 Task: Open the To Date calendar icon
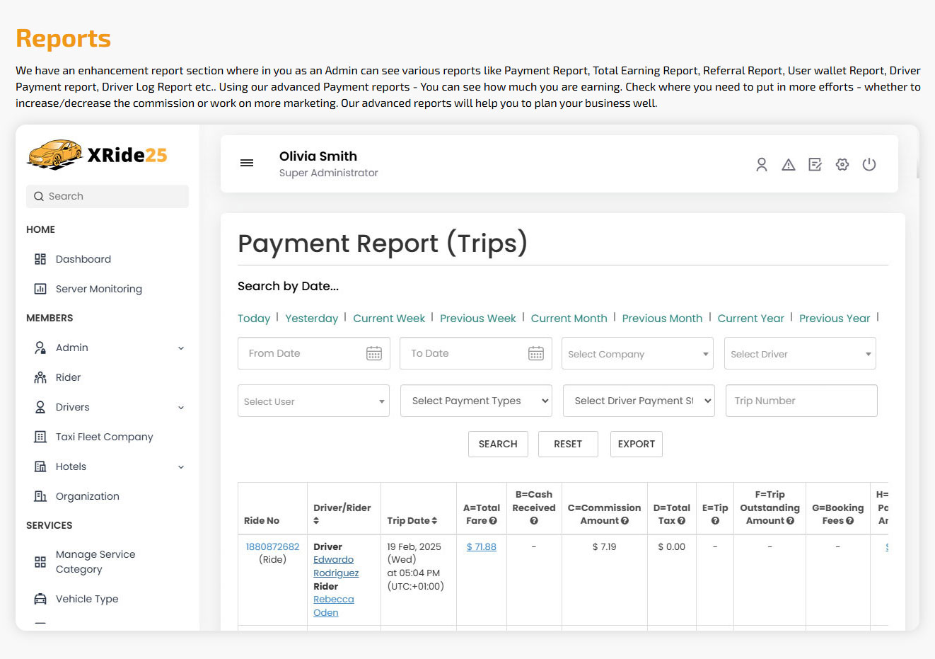[x=536, y=353]
